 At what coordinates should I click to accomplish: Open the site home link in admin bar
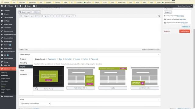(9, 6)
